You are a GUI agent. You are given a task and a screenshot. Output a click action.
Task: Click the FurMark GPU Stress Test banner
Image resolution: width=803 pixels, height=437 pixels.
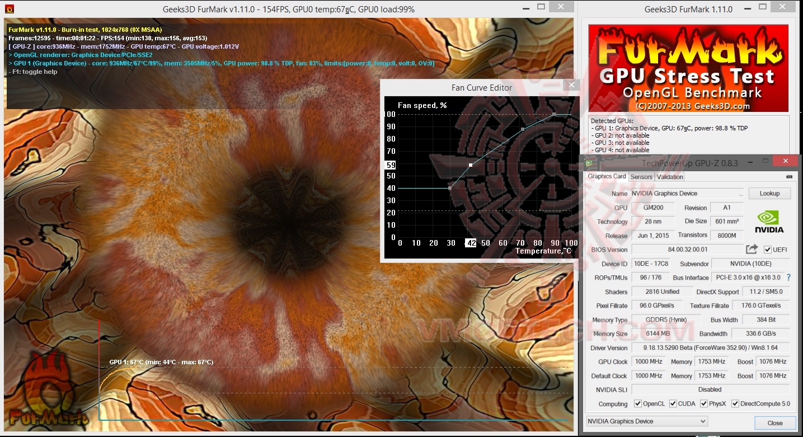688,68
